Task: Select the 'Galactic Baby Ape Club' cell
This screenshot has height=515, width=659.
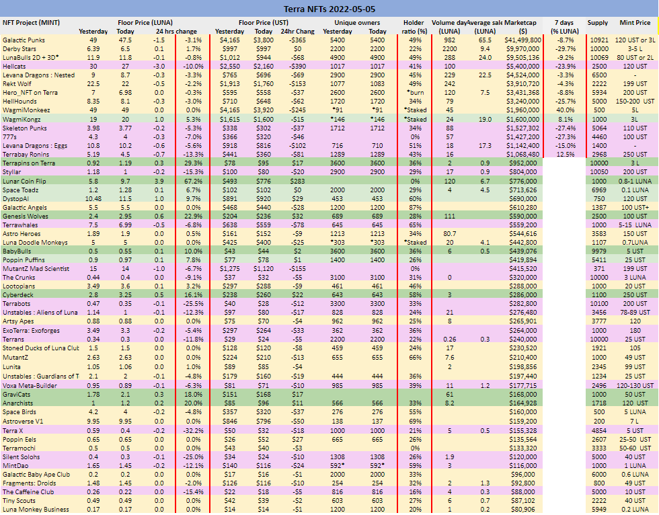Action: [x=36, y=475]
